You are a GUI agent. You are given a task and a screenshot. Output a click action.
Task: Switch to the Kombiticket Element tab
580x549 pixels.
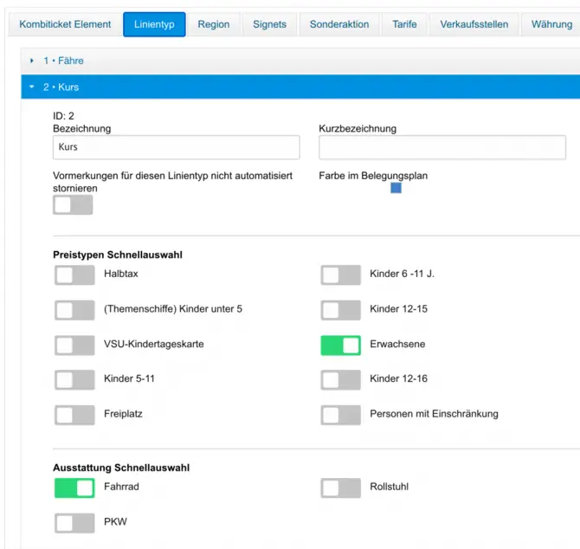pyautogui.click(x=65, y=24)
